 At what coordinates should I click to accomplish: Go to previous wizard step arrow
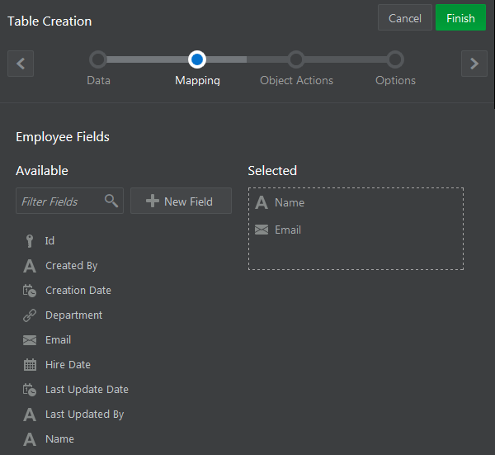[x=21, y=64]
